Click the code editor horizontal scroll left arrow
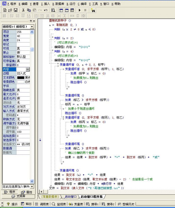The height and width of the screenshot is (208, 175). tap(41, 192)
